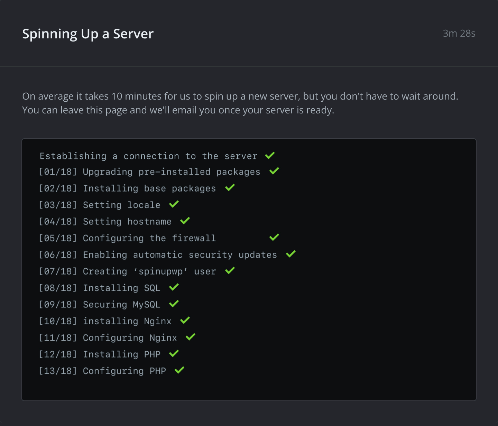
Task: Select the [09/18] Securing MySQL line
Action: (100, 305)
